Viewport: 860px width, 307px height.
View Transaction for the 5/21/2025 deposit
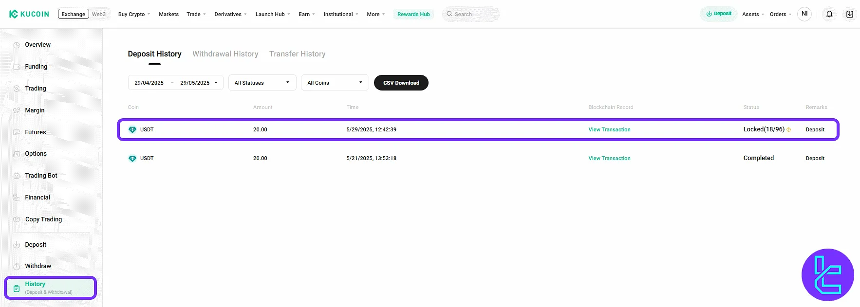(609, 158)
